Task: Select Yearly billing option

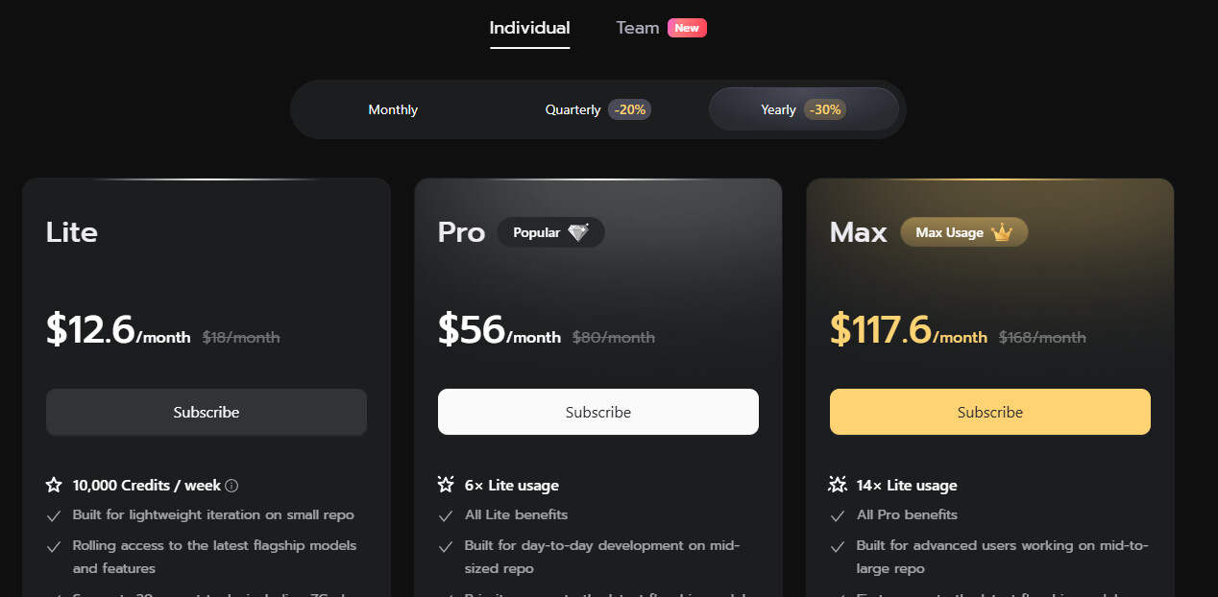Action: (803, 109)
